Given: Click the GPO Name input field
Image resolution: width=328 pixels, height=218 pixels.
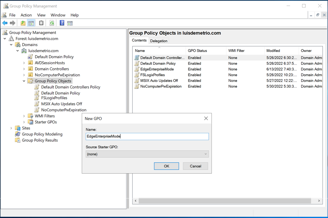Looking at the screenshot, I should click(x=147, y=136).
